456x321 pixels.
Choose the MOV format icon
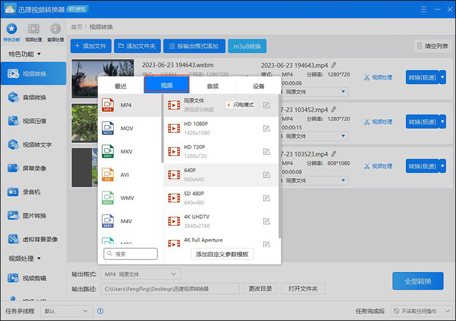[108, 128]
